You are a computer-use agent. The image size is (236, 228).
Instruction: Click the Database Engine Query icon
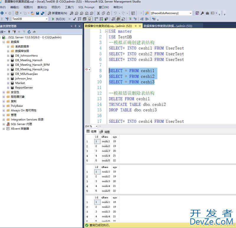click(72, 13)
